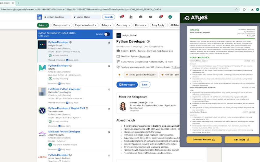Open the Try Premium link
Image resolution: width=260 pixels, height=162 pixels.
176,67
